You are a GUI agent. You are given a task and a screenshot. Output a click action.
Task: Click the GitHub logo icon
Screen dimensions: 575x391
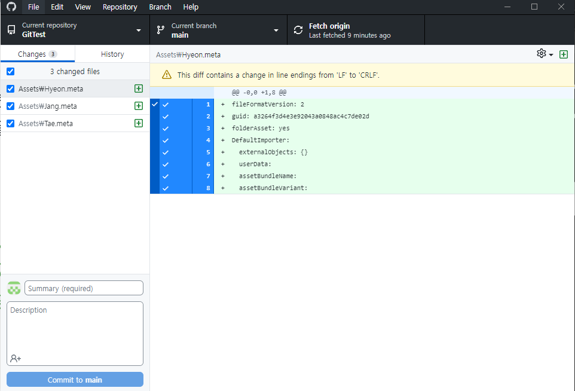coord(11,7)
